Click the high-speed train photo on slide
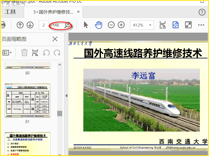 (141, 100)
